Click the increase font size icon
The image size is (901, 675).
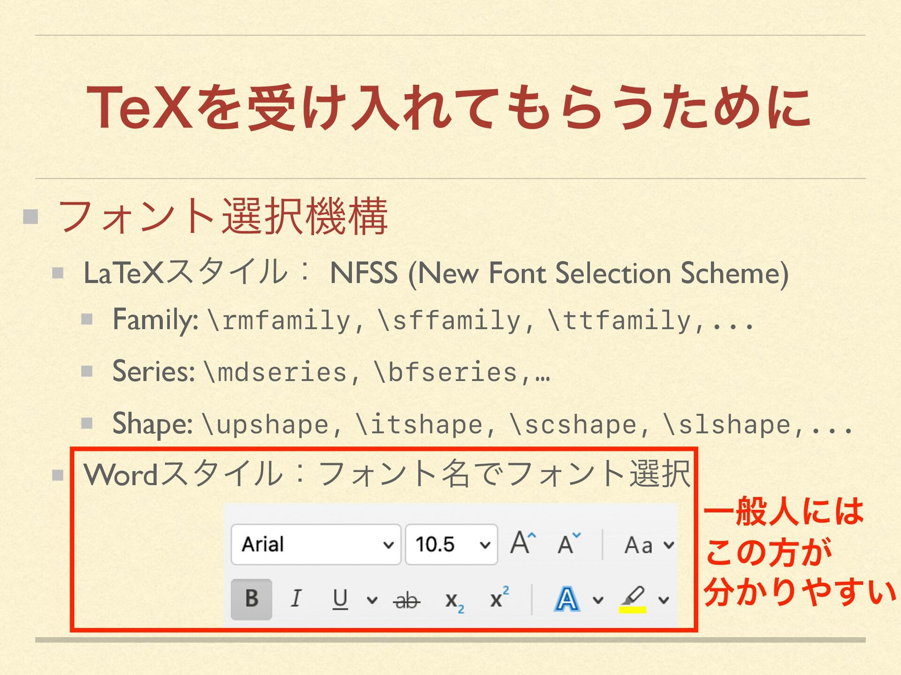click(522, 543)
